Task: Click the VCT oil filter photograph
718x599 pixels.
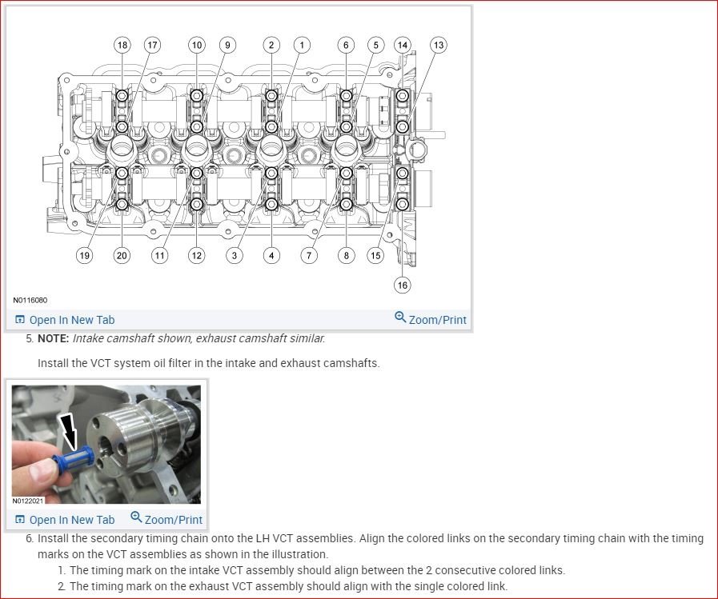Action: 106,445
